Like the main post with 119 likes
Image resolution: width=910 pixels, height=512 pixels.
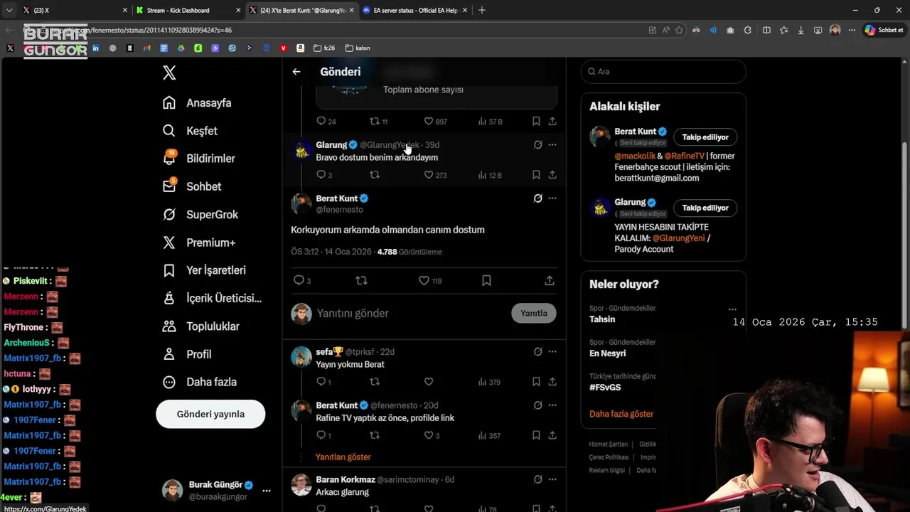click(429, 281)
